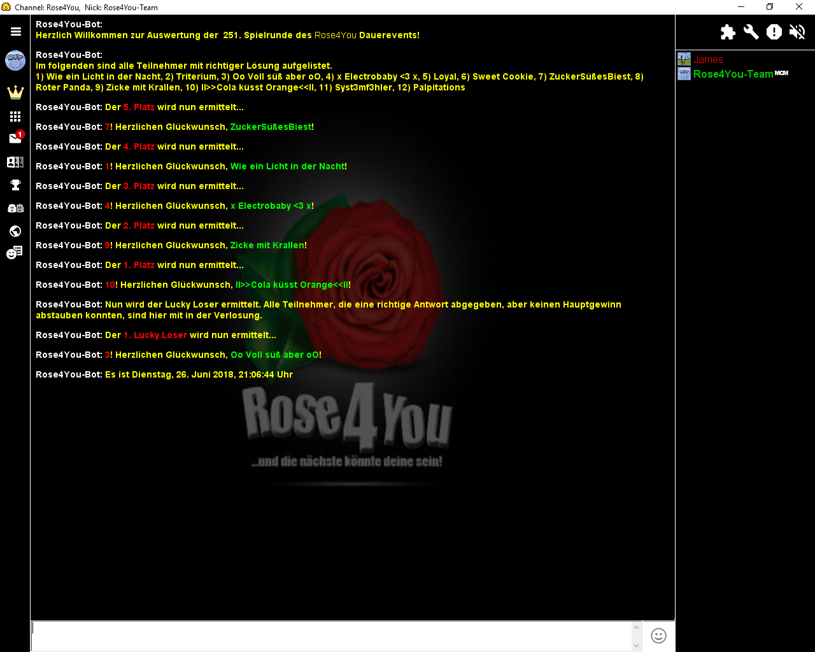815x652 pixels.
Task: Open the trophy icon in the sidebar
Action: click(x=15, y=185)
